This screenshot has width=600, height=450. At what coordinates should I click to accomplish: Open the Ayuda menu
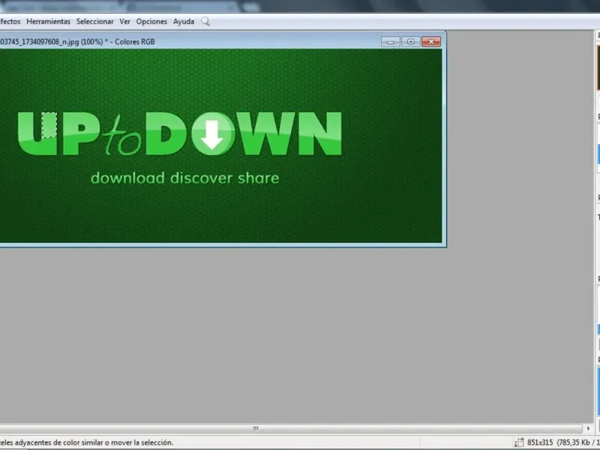tap(184, 22)
